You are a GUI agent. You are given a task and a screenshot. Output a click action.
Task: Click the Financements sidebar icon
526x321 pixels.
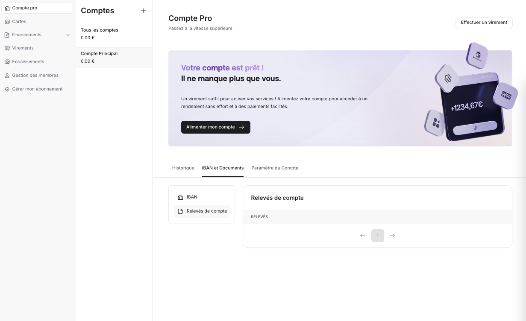(7, 35)
